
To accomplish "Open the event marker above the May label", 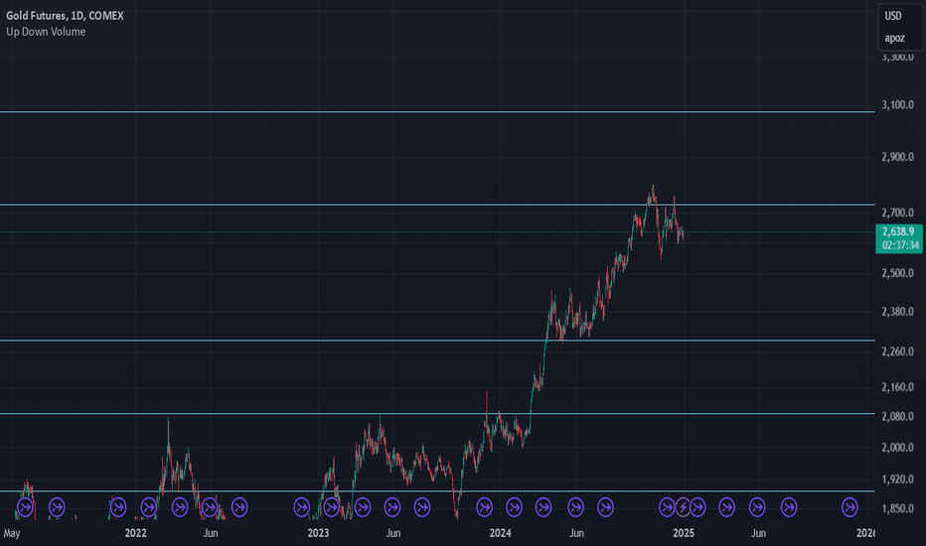I will 25,507.
